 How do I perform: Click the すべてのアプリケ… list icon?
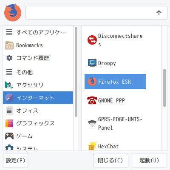click(9, 32)
